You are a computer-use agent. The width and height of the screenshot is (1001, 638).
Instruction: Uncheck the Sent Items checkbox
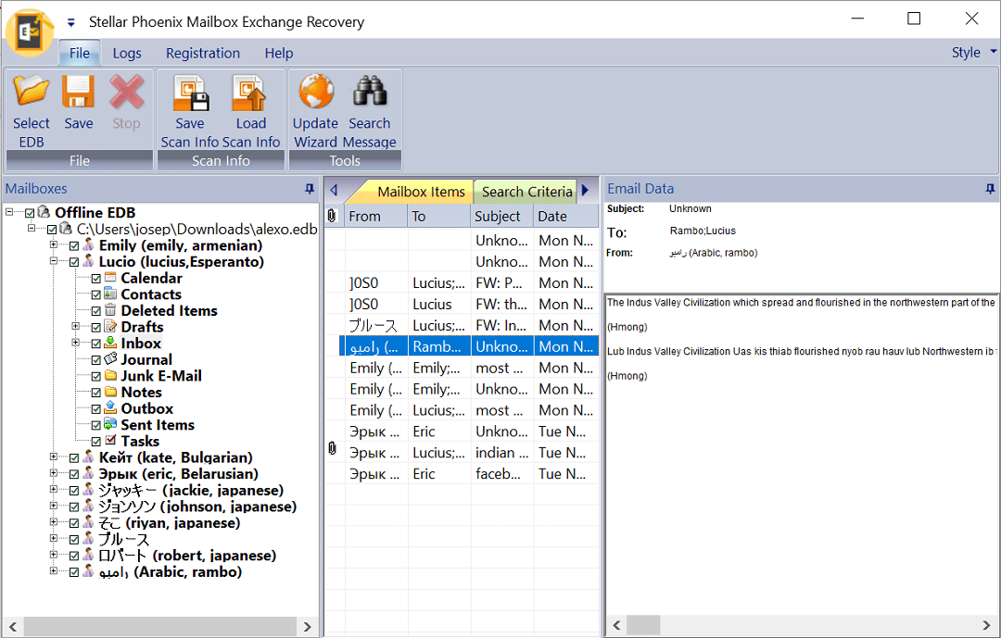95,426
